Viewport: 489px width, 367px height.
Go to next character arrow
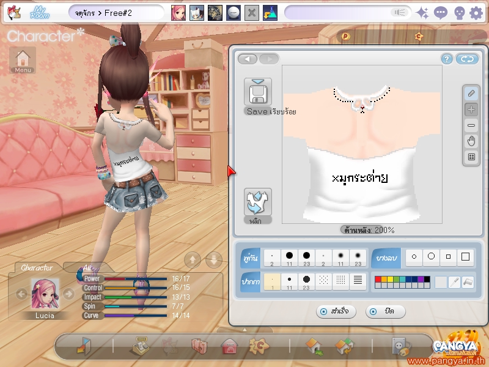(x=68, y=294)
